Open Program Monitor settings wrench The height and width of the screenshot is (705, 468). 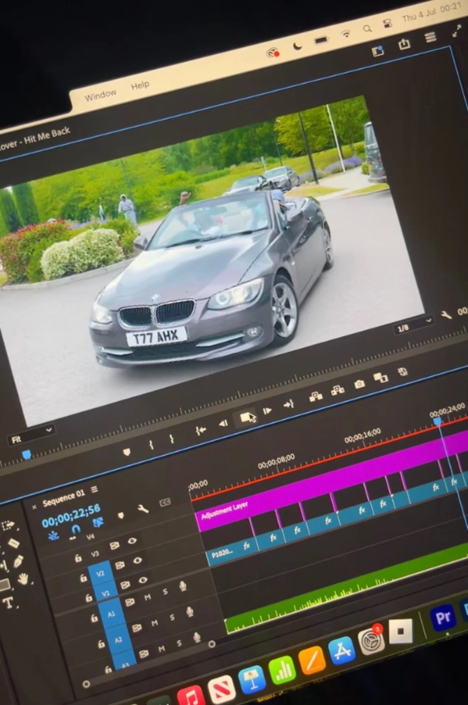(x=446, y=314)
